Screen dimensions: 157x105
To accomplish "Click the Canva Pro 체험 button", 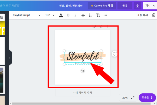I will coord(102,6).
